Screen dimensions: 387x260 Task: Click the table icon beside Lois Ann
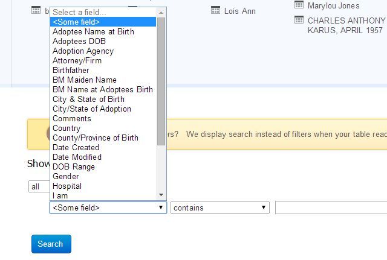(215, 10)
